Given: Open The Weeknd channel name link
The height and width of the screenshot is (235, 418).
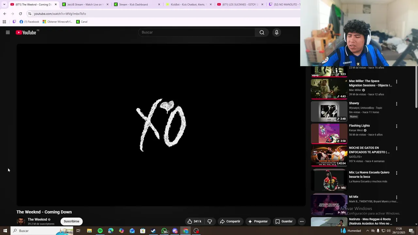Looking at the screenshot, I should pyautogui.click(x=37, y=220).
